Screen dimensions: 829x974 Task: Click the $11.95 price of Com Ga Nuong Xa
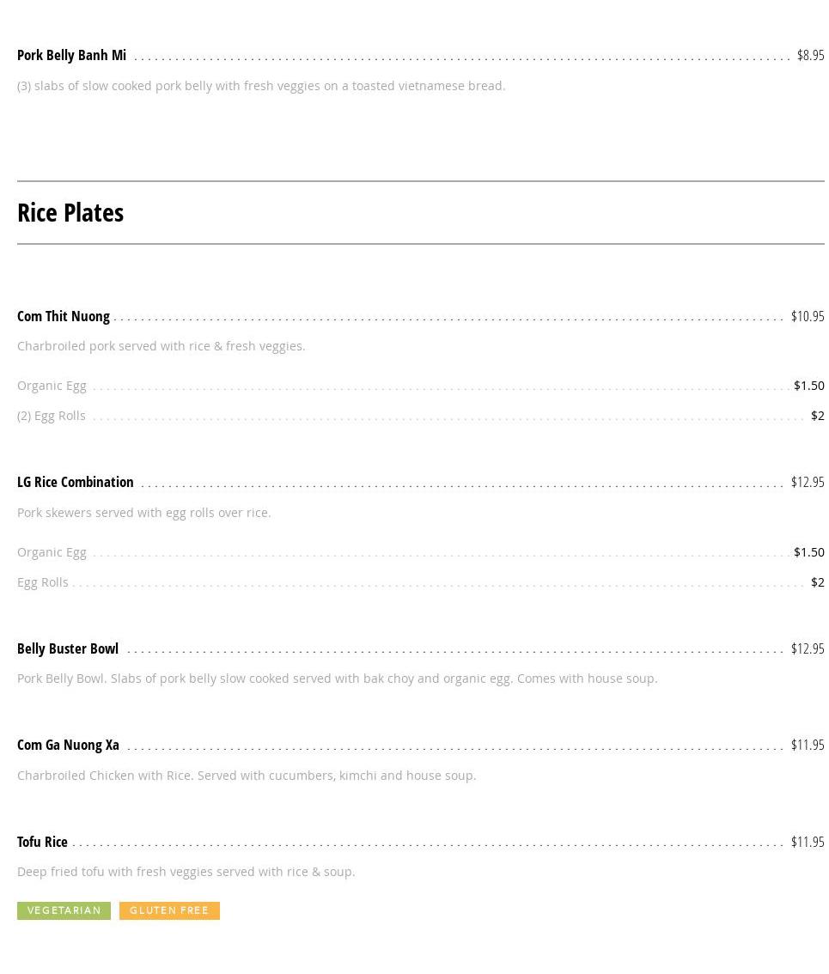click(x=808, y=746)
